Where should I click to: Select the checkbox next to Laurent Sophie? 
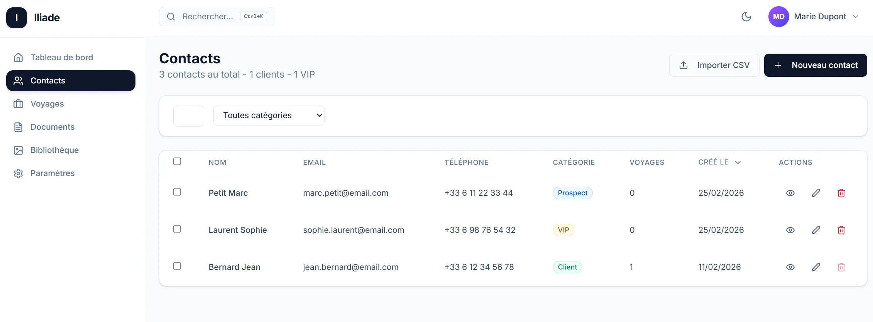[177, 229]
